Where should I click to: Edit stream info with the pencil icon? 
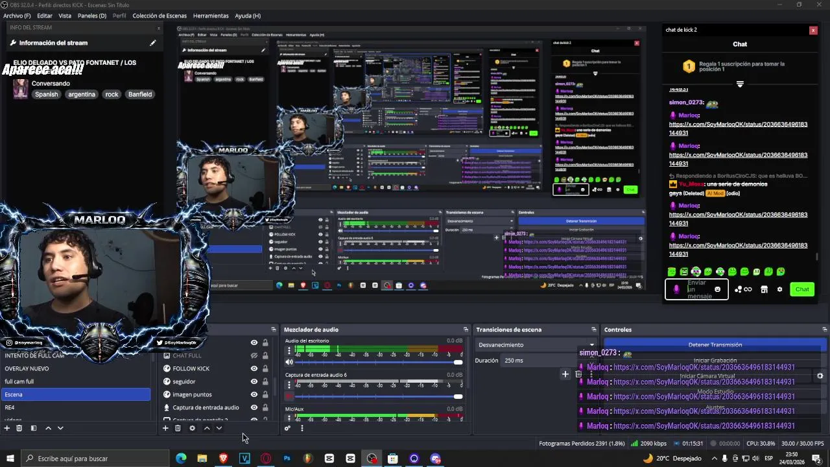pos(153,43)
